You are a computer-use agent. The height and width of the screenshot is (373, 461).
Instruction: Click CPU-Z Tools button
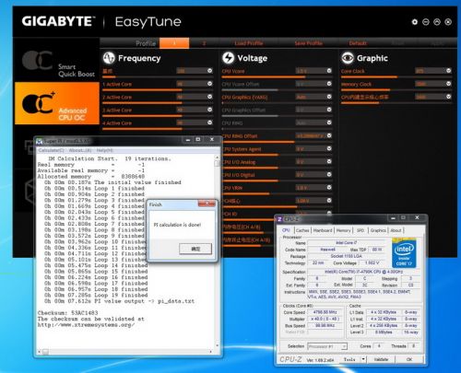coord(349,359)
